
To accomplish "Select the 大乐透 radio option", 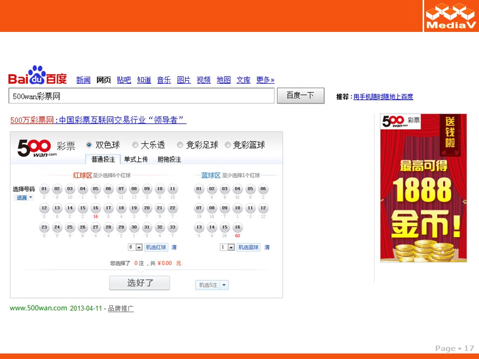I will coord(135,145).
